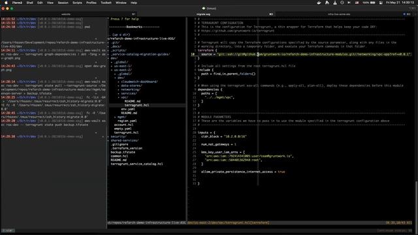Expand _service-catalog-migration-guides/ folder

[140, 54]
